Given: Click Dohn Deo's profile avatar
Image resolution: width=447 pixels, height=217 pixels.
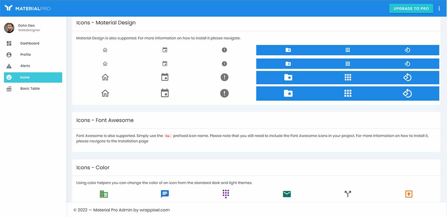Looking at the screenshot, I should click(x=9, y=27).
